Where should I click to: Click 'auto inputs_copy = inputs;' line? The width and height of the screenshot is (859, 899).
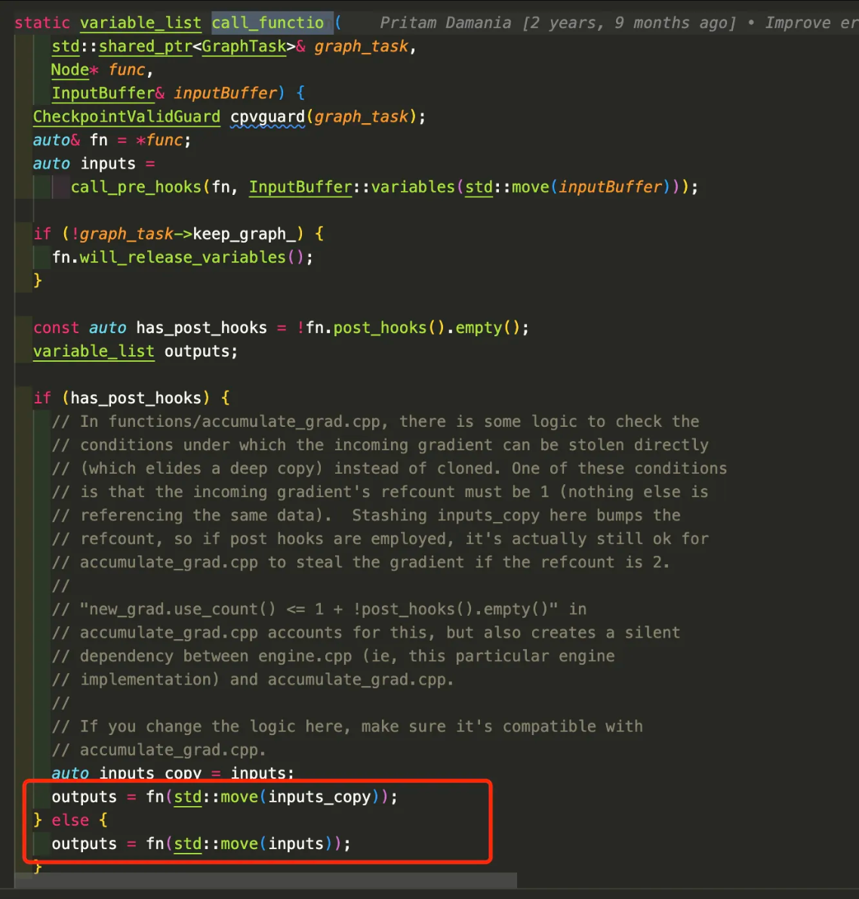[x=173, y=774]
